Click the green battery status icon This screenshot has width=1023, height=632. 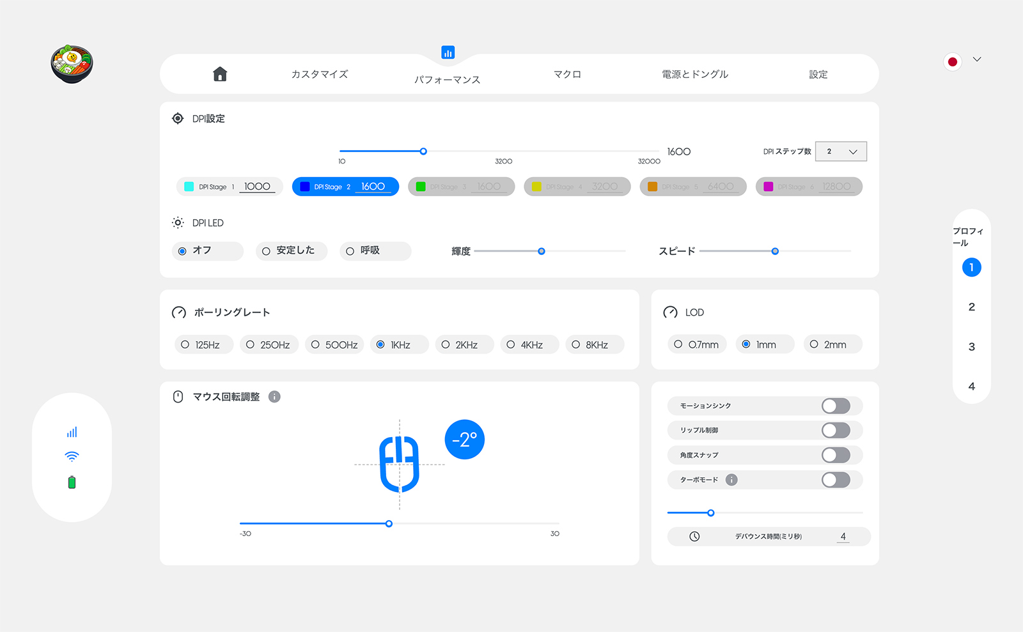click(72, 482)
